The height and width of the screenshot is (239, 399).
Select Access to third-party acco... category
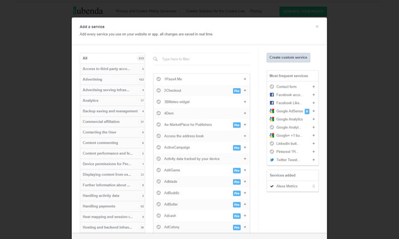coord(112,69)
